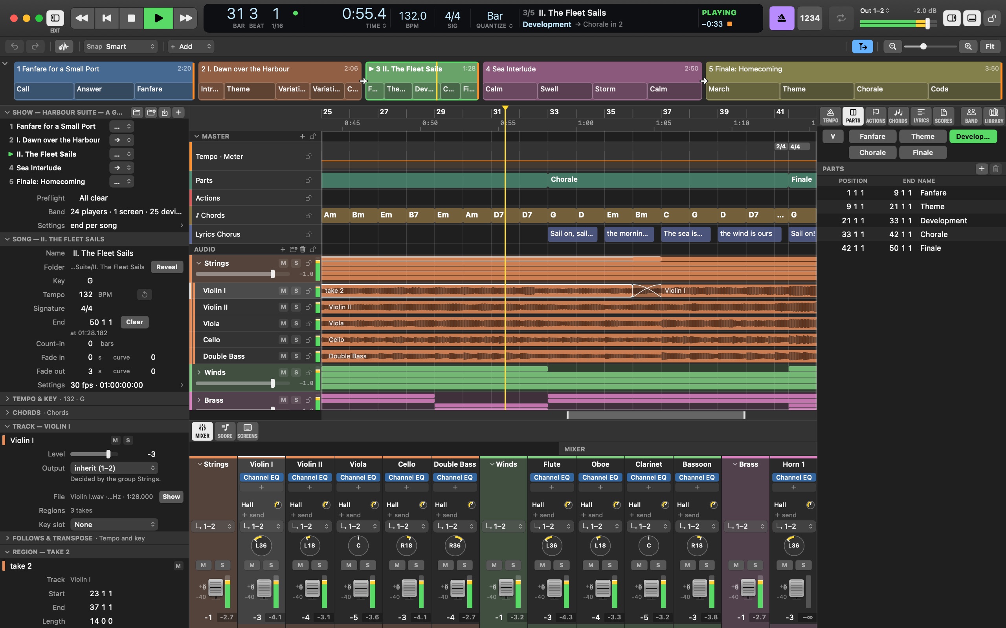Click the open show folder icon

pos(137,112)
